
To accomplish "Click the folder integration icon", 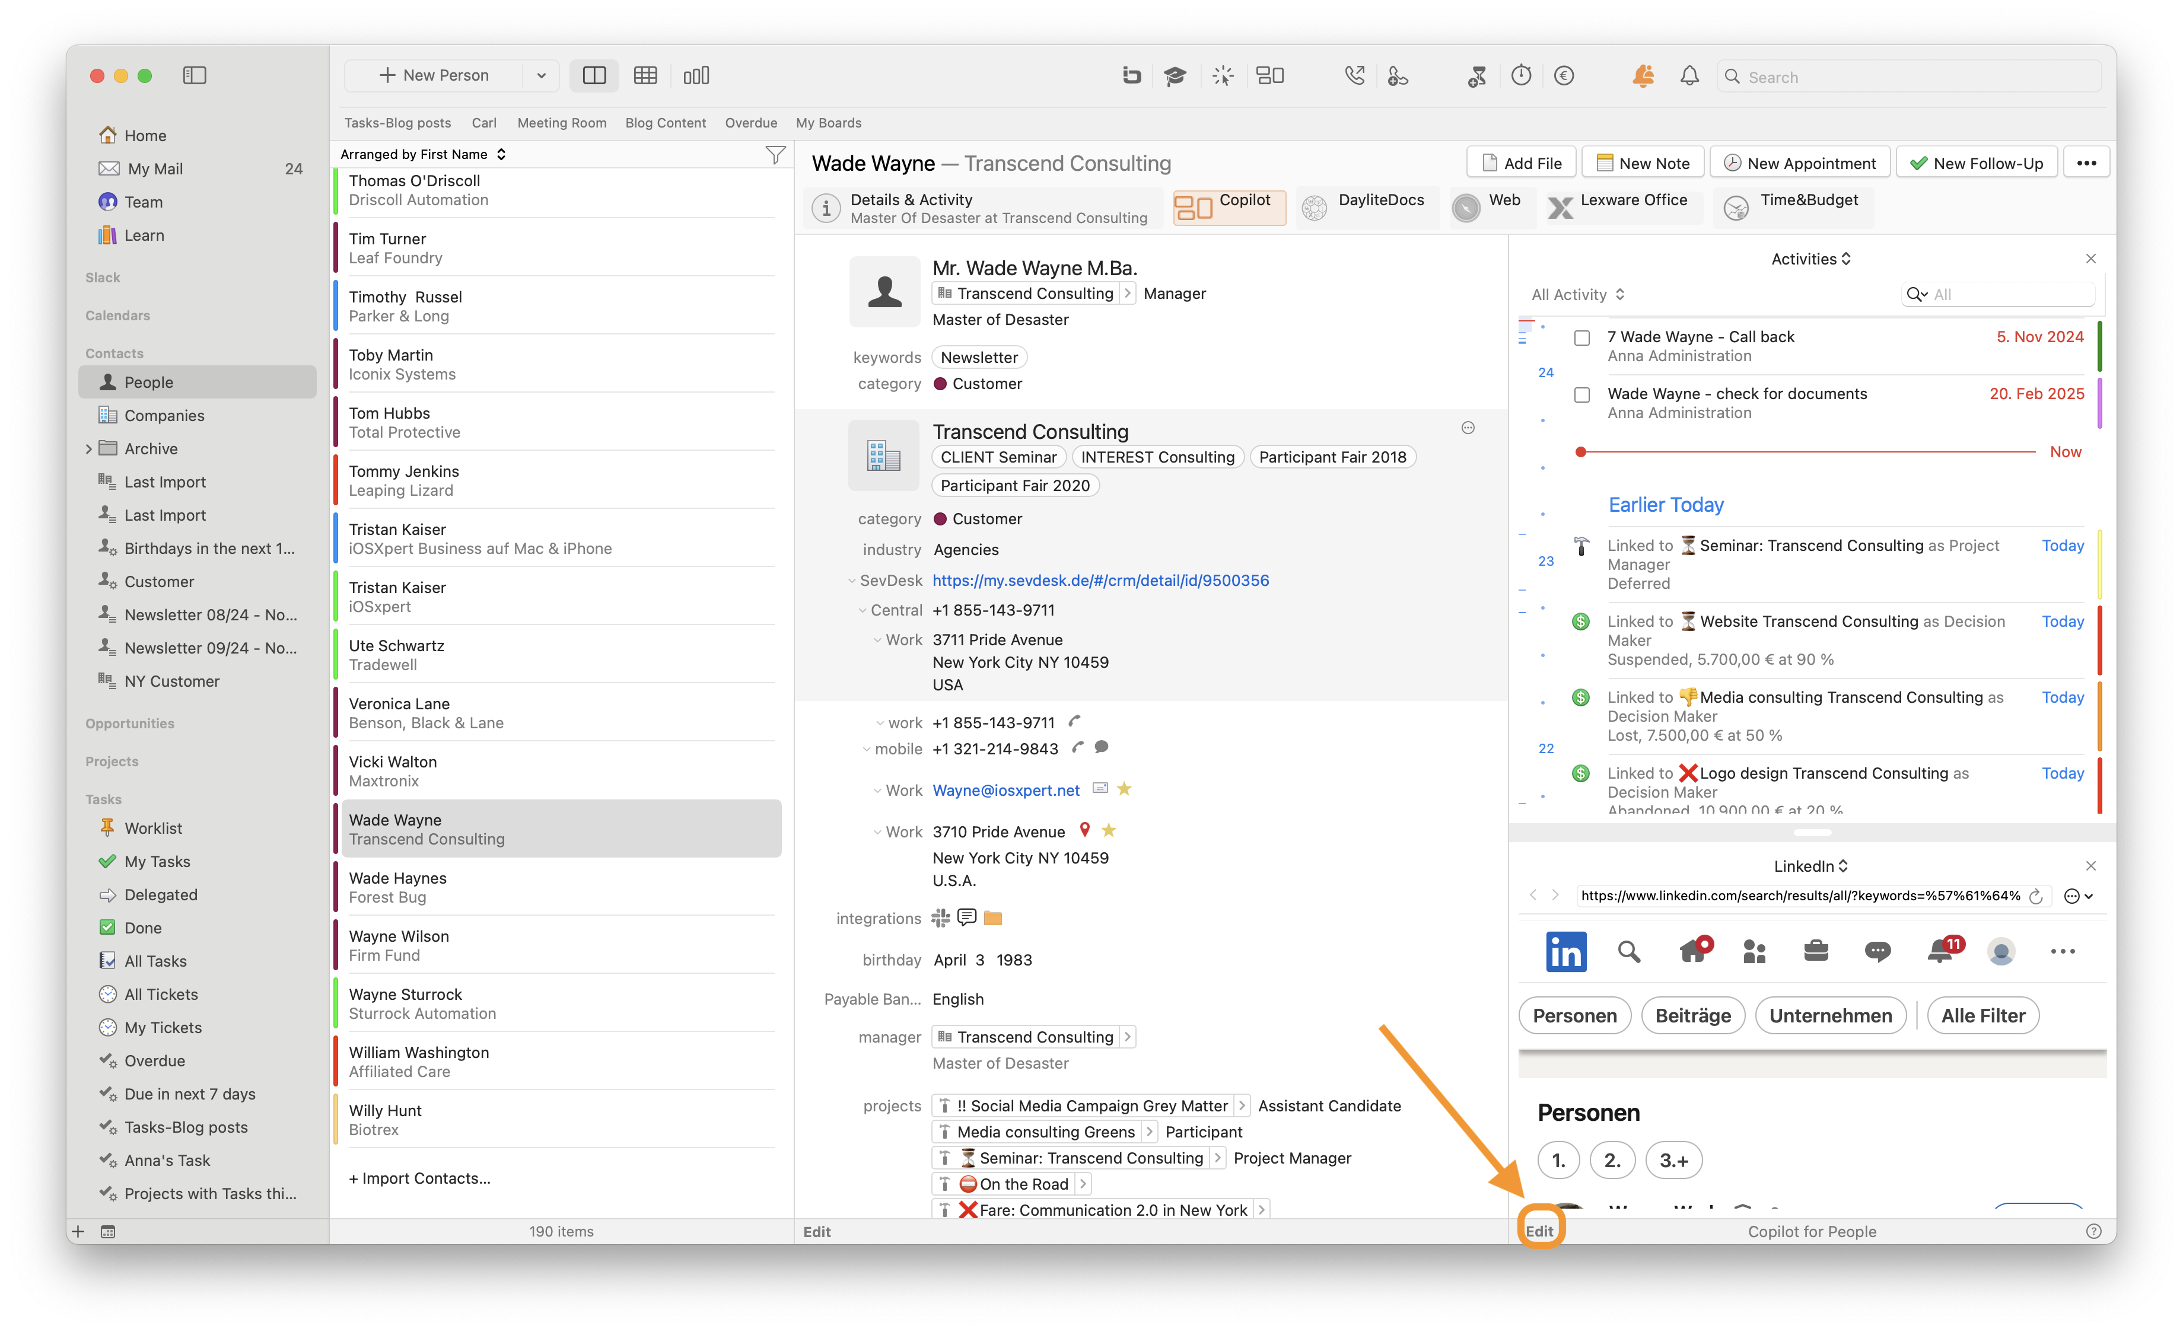I will click(993, 919).
